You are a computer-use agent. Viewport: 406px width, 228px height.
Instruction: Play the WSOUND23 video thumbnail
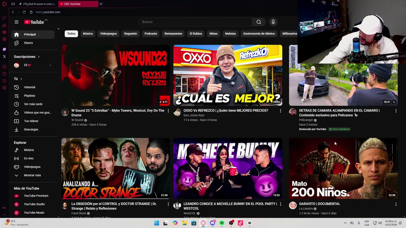(115, 75)
